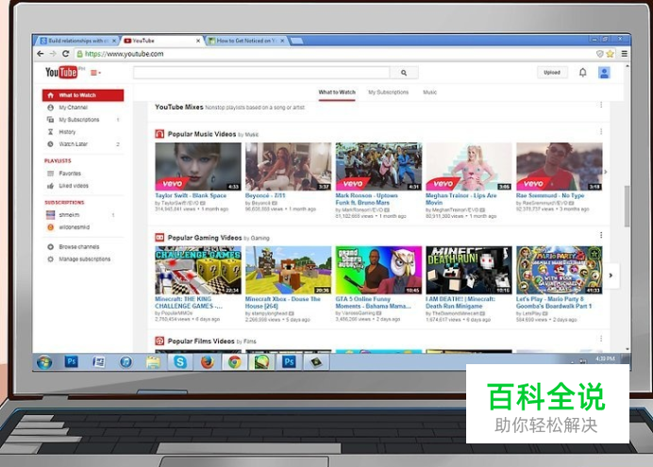Click the browser back arrow
The width and height of the screenshot is (653, 467).
(41, 54)
